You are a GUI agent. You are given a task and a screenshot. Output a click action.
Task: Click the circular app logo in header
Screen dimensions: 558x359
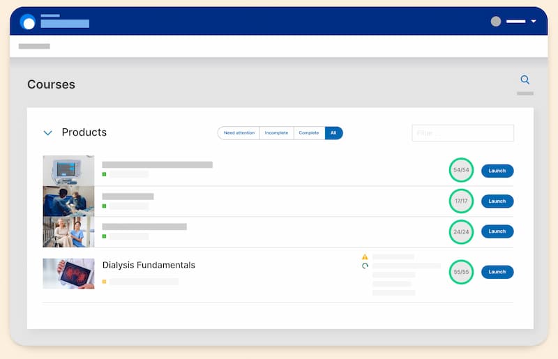pyautogui.click(x=28, y=22)
